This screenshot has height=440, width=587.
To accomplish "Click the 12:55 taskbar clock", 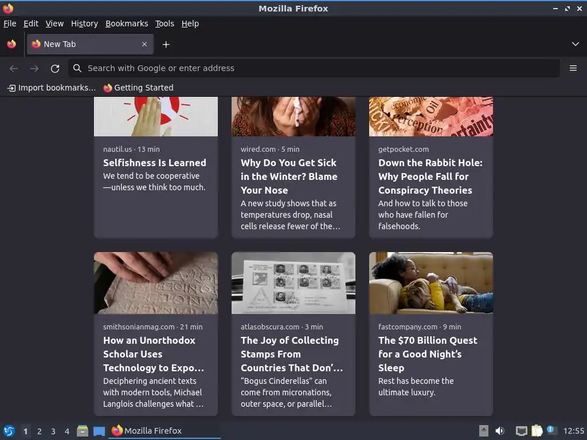I will 573,431.
